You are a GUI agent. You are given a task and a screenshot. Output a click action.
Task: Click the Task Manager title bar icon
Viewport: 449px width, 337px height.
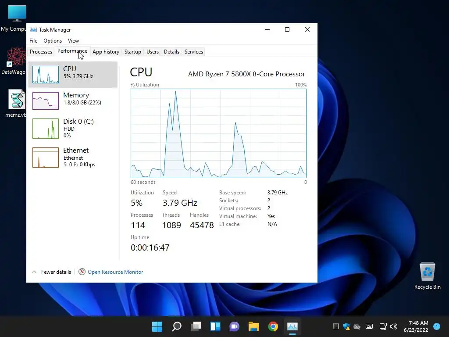33,29
